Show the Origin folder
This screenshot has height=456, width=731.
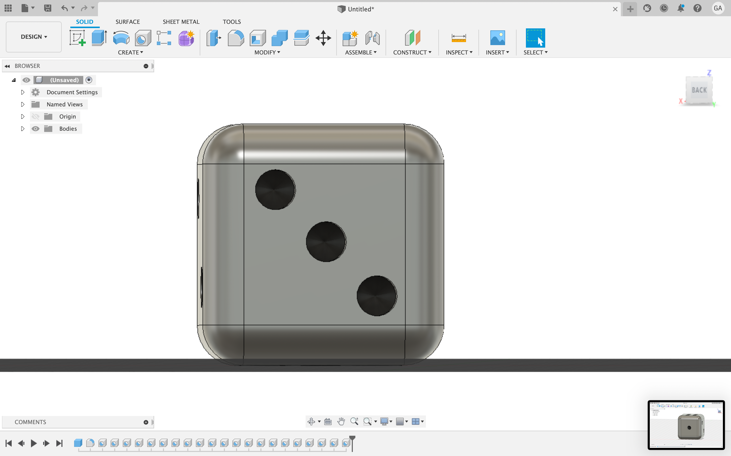point(36,117)
